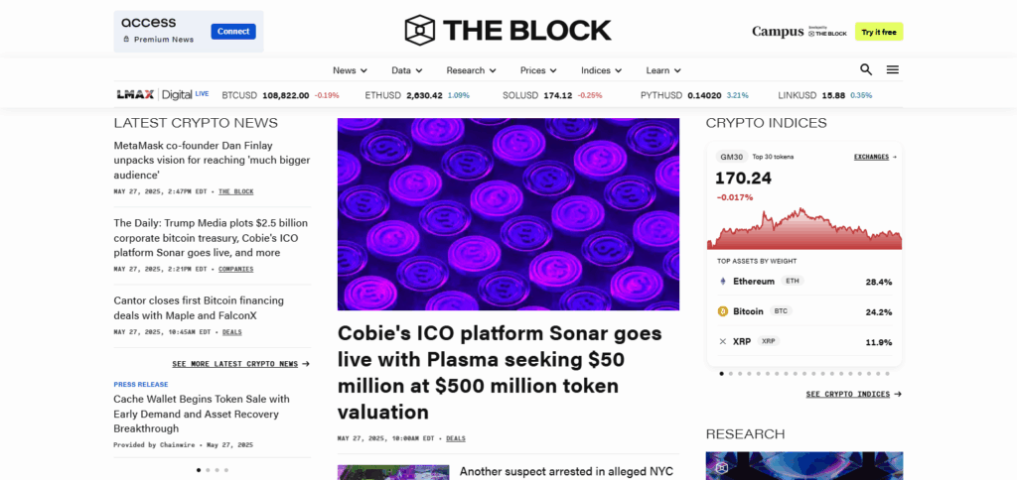Click the XRP token icon

(x=723, y=341)
